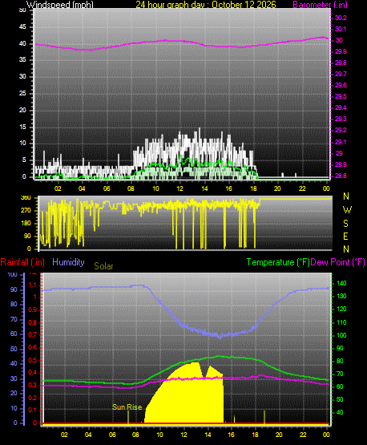Viewport: 367px width, 445px height.
Task: Click windspeed axis value 25
Action: pyautogui.click(x=22, y=93)
